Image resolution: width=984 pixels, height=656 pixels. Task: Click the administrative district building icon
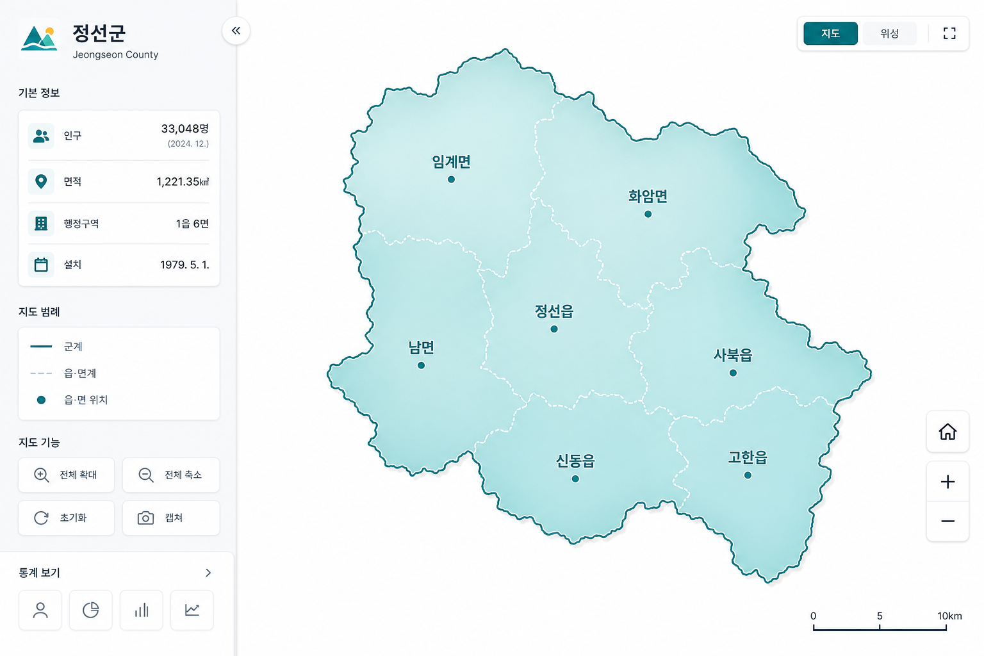(x=41, y=224)
